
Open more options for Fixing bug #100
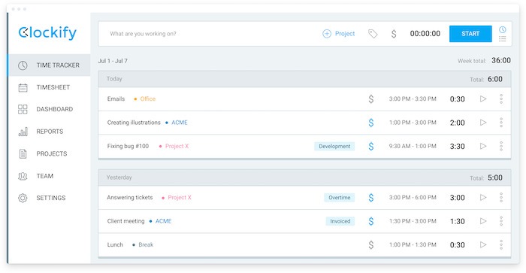point(501,146)
